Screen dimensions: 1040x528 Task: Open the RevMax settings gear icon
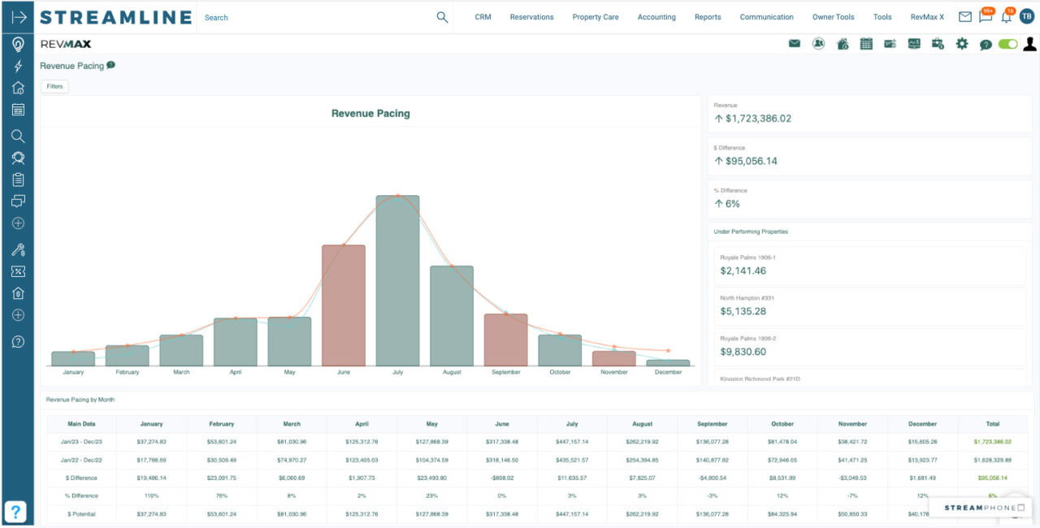(962, 44)
